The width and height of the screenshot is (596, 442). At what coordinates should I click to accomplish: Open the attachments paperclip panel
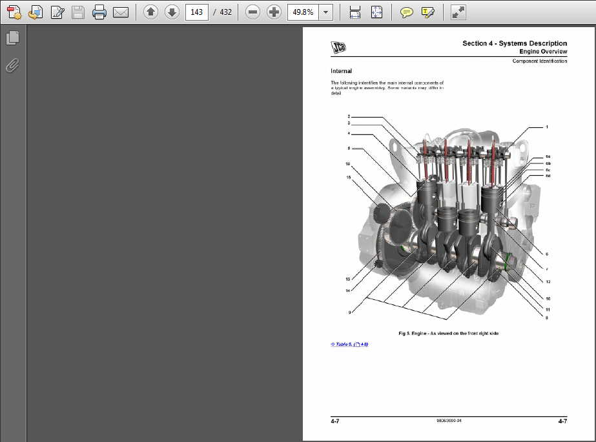coord(12,65)
